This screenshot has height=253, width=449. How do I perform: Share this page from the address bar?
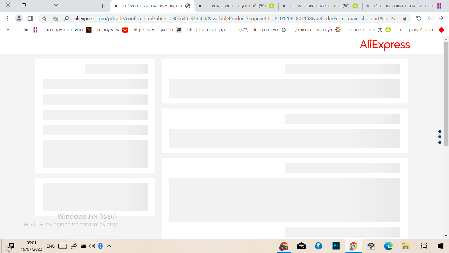pos(55,18)
